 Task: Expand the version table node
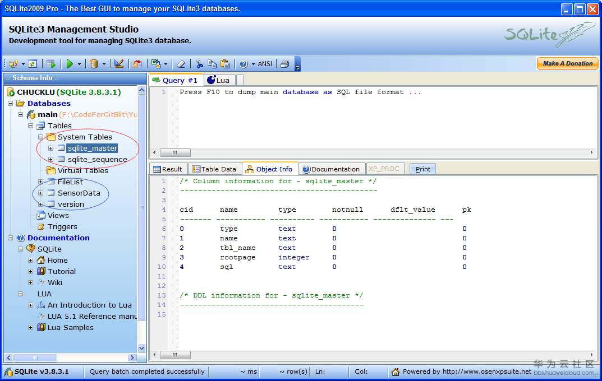point(40,205)
